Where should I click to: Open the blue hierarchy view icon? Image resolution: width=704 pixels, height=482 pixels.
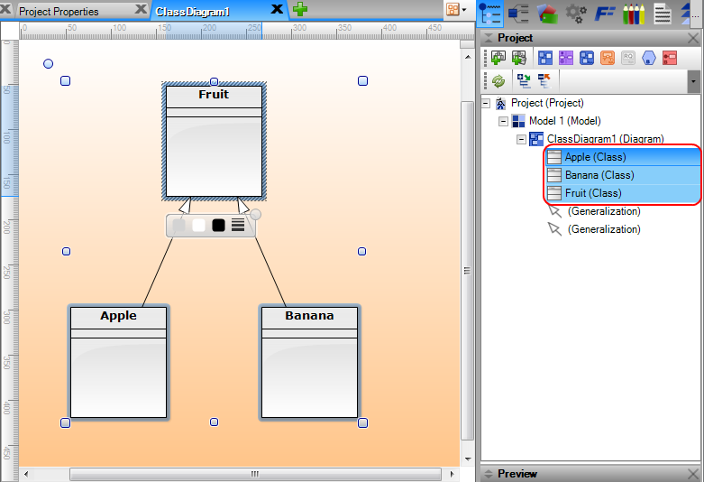coord(518,14)
